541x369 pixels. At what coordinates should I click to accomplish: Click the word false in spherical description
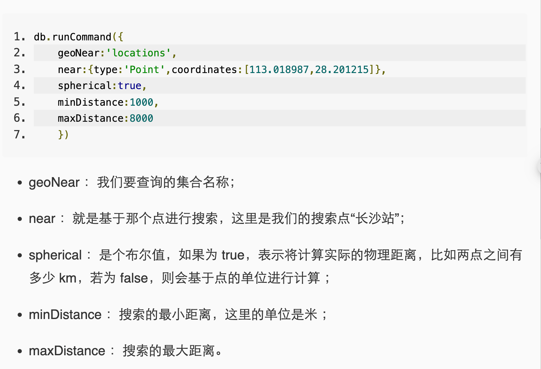pos(134,278)
